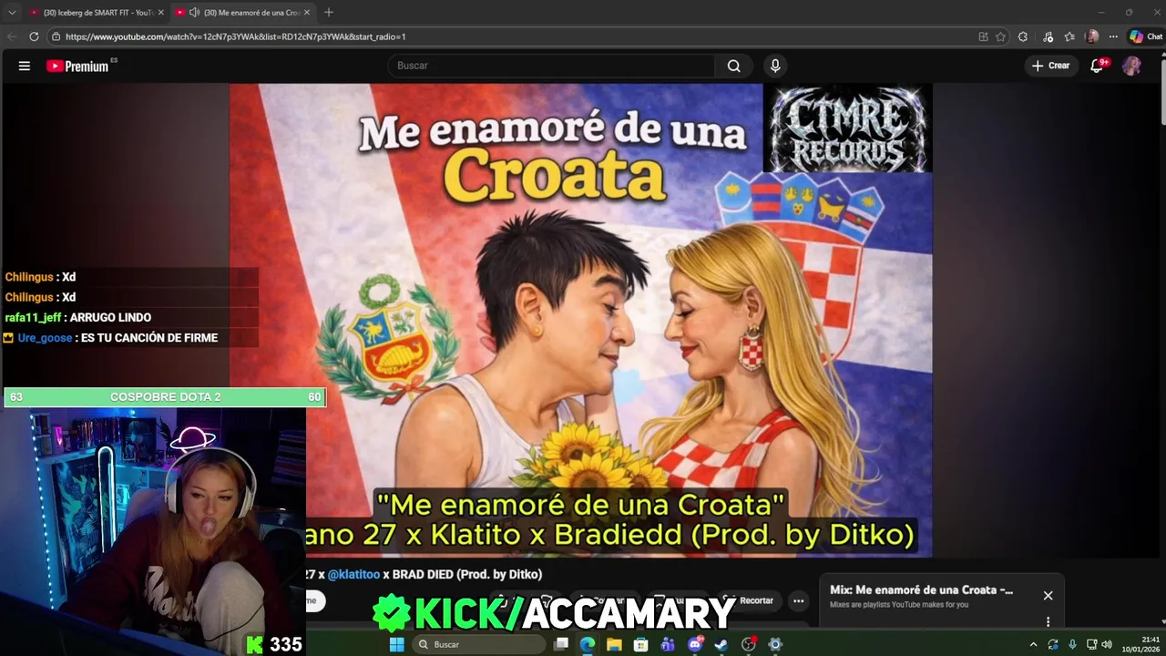Click the Mix: Me enamoré de una Croata title
The height and width of the screenshot is (656, 1166).
coord(921,589)
